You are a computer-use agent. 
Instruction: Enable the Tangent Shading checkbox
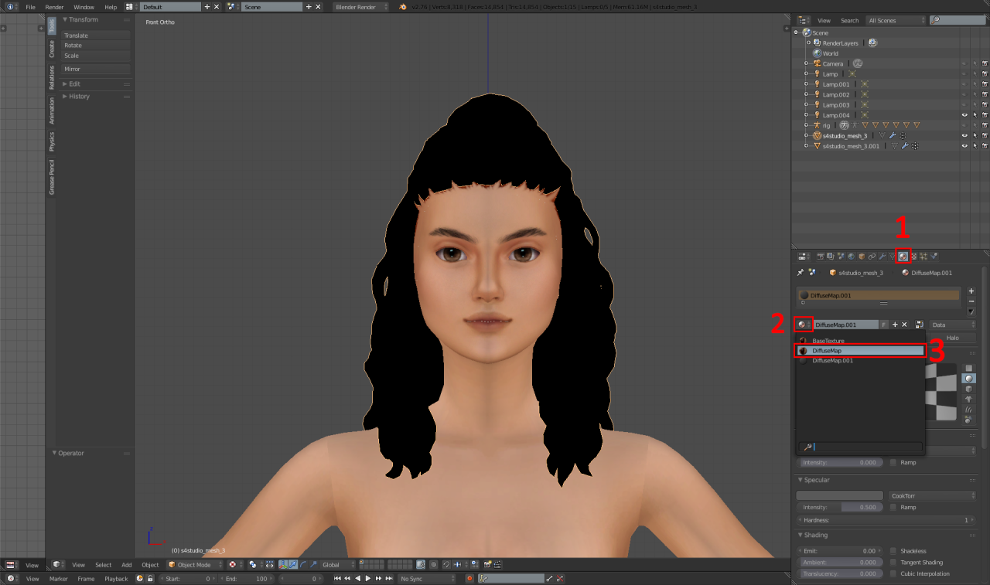893,563
